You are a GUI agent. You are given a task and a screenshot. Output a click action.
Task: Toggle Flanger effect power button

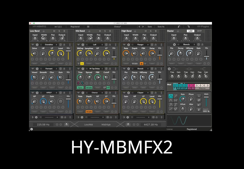click(128, 45)
